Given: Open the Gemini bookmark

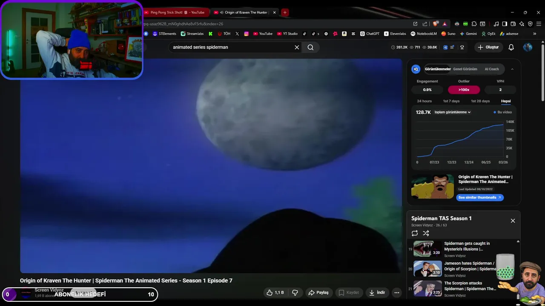Looking at the screenshot, I should [x=468, y=34].
